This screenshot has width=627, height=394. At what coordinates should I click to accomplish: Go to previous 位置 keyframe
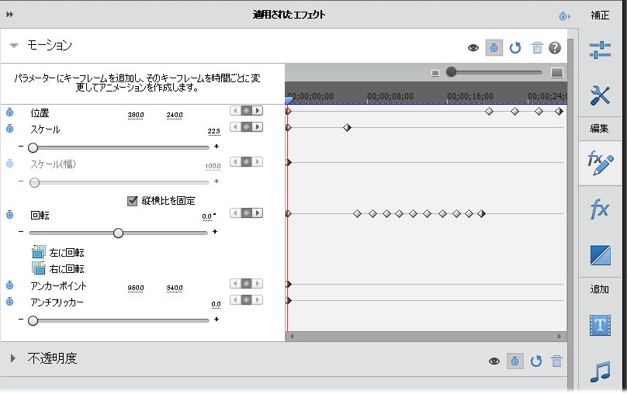pos(236,111)
